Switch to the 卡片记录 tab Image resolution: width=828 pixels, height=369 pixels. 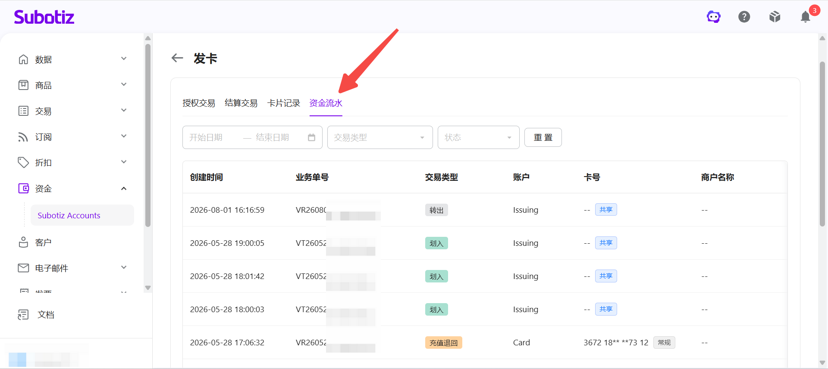283,103
